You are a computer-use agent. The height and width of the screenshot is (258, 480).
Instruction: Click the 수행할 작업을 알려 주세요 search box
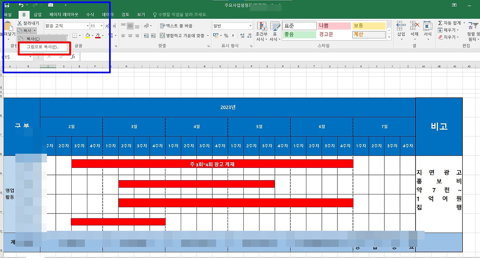(x=180, y=15)
